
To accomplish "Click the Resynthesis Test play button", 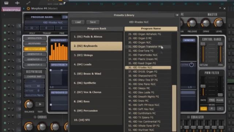I will coord(40,104).
